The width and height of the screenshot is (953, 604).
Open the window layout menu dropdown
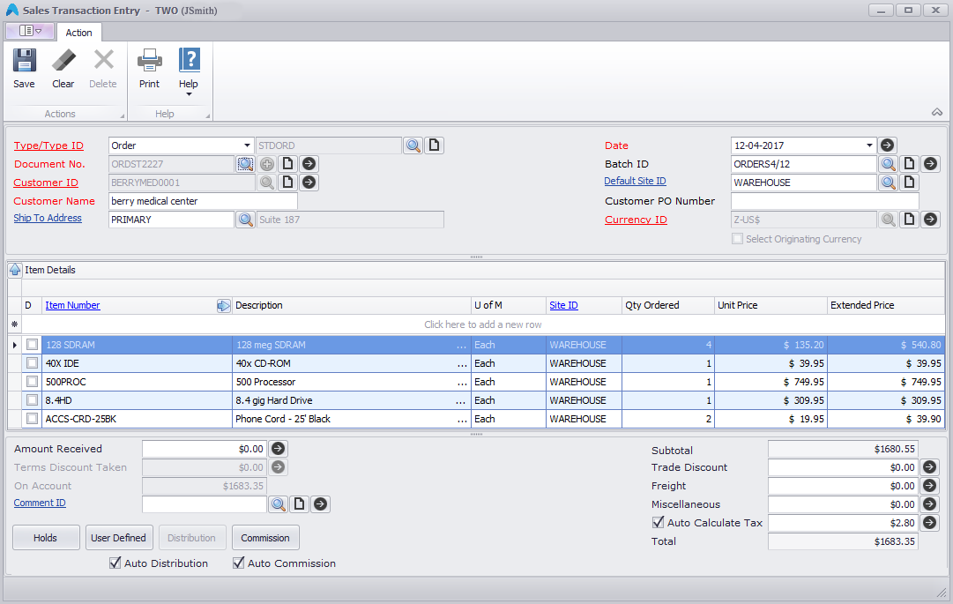tap(30, 30)
